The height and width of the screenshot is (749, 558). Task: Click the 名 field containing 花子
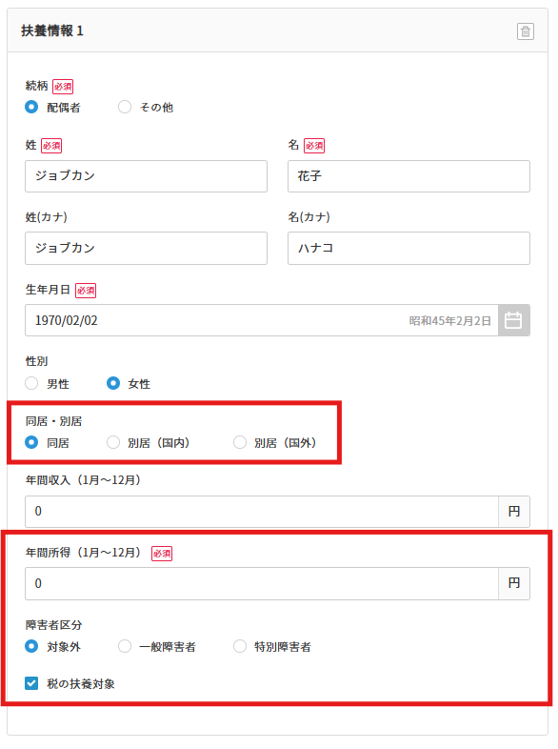pyautogui.click(x=409, y=176)
